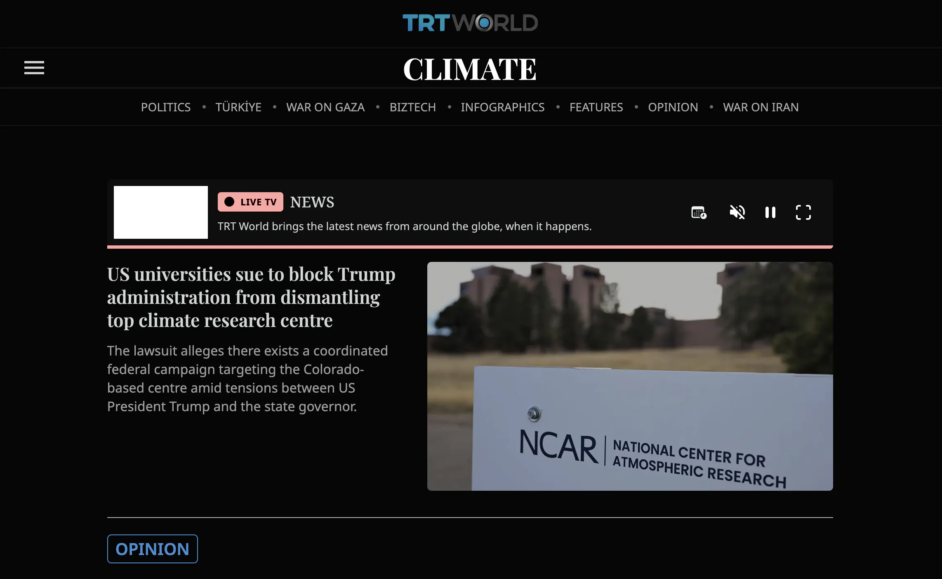The image size is (942, 579).
Task: View the Infographics section
Action: tap(503, 107)
